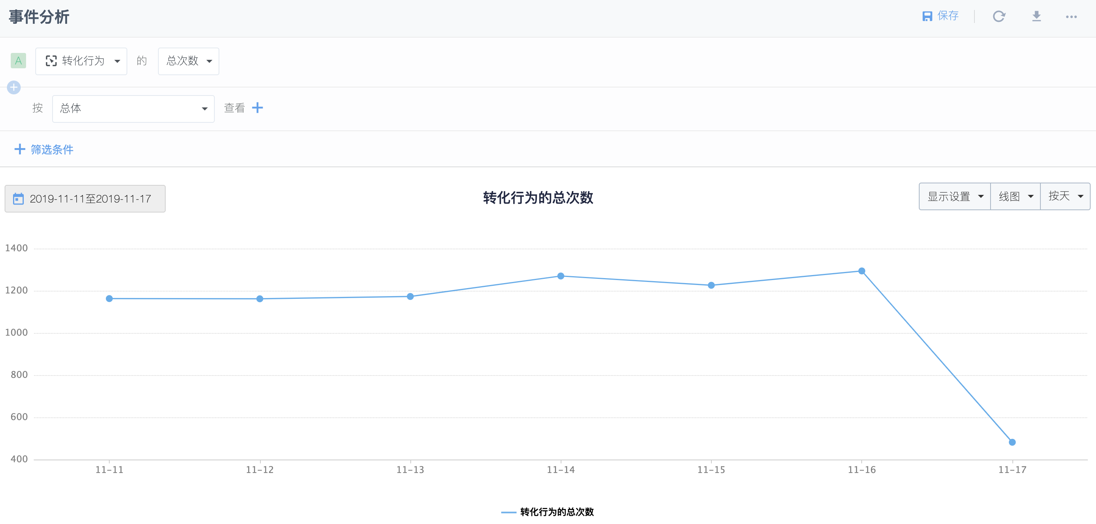This screenshot has width=1096, height=524.
Task: Click the calendar icon in date picker
Action: [18, 199]
